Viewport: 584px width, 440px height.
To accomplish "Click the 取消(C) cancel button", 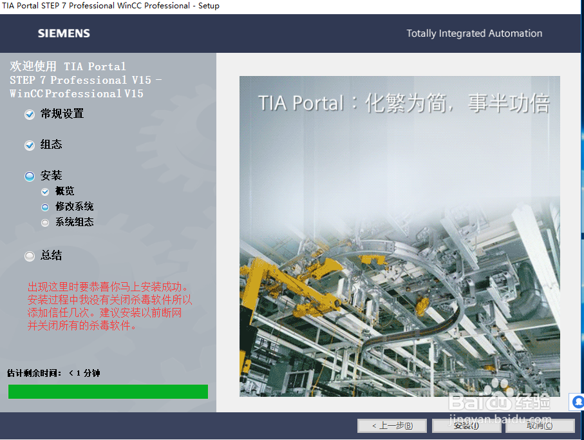I will tap(540, 426).
